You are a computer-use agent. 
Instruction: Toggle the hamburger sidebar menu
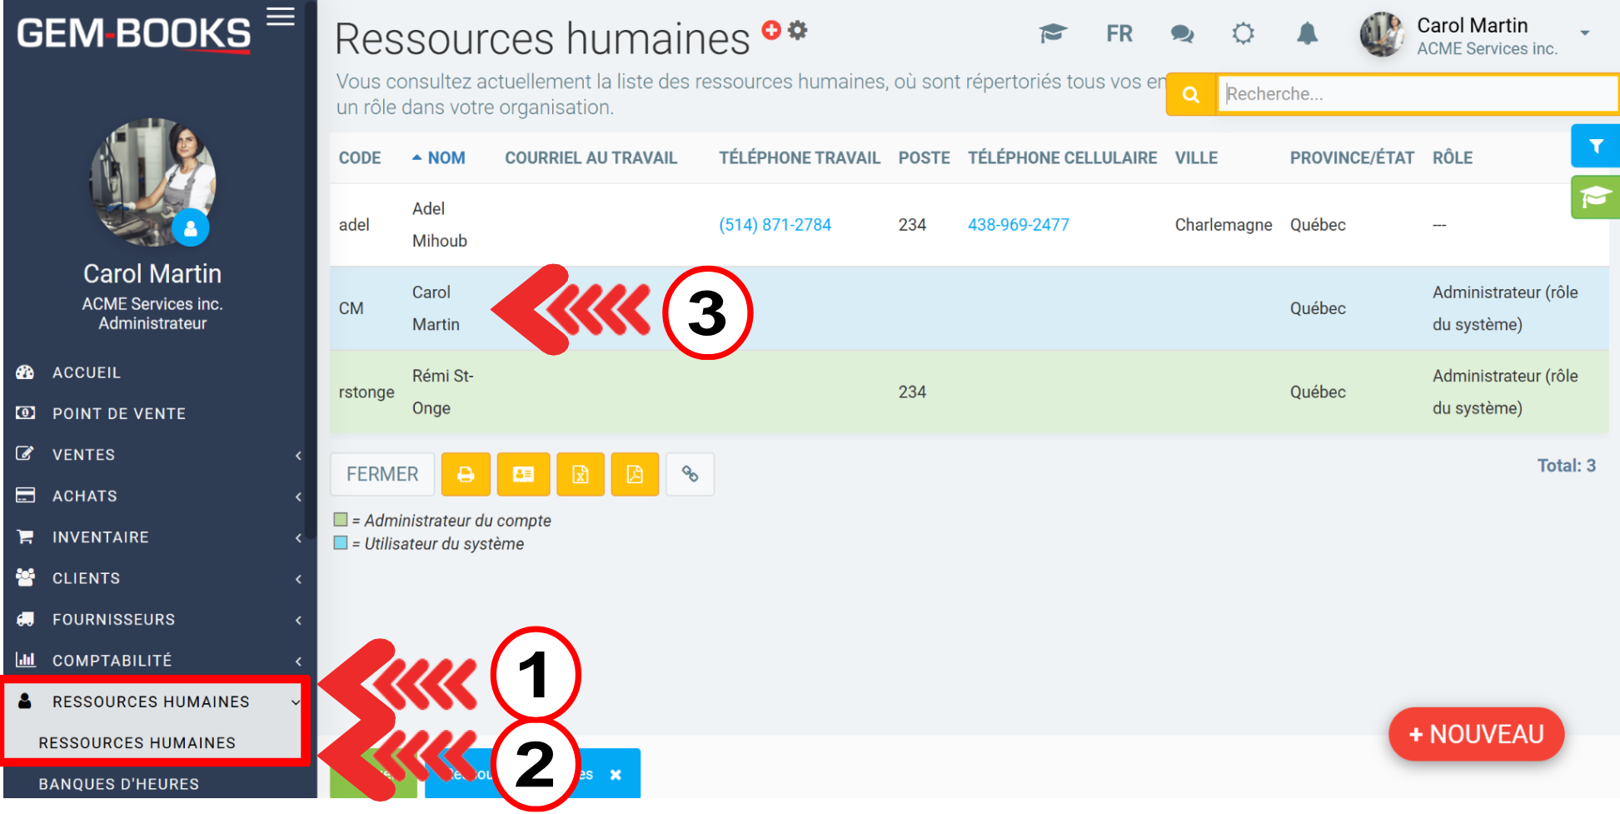click(x=281, y=17)
